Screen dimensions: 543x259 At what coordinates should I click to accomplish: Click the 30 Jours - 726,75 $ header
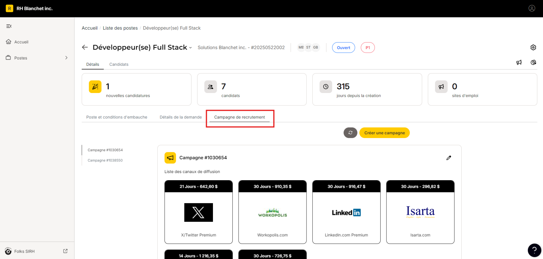(273, 255)
